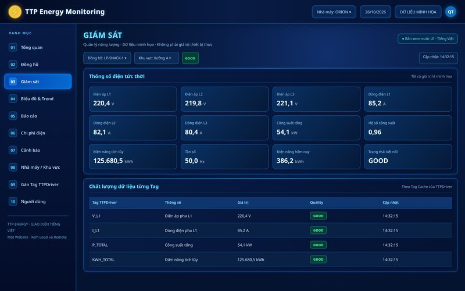
Task: Click the GOOD badge in the V_L1 row
Action: 318,216
